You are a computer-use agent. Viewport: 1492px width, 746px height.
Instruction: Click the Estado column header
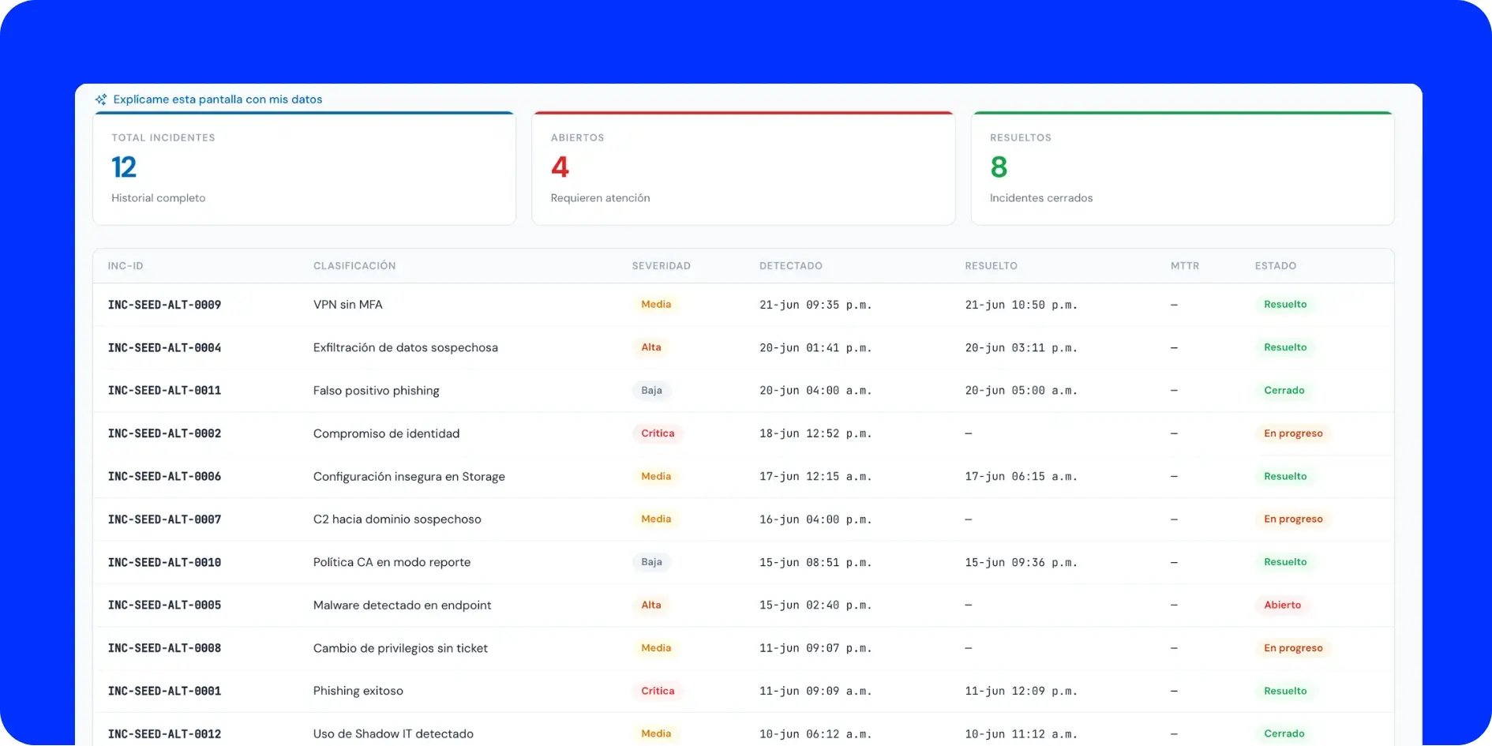[1275, 266]
